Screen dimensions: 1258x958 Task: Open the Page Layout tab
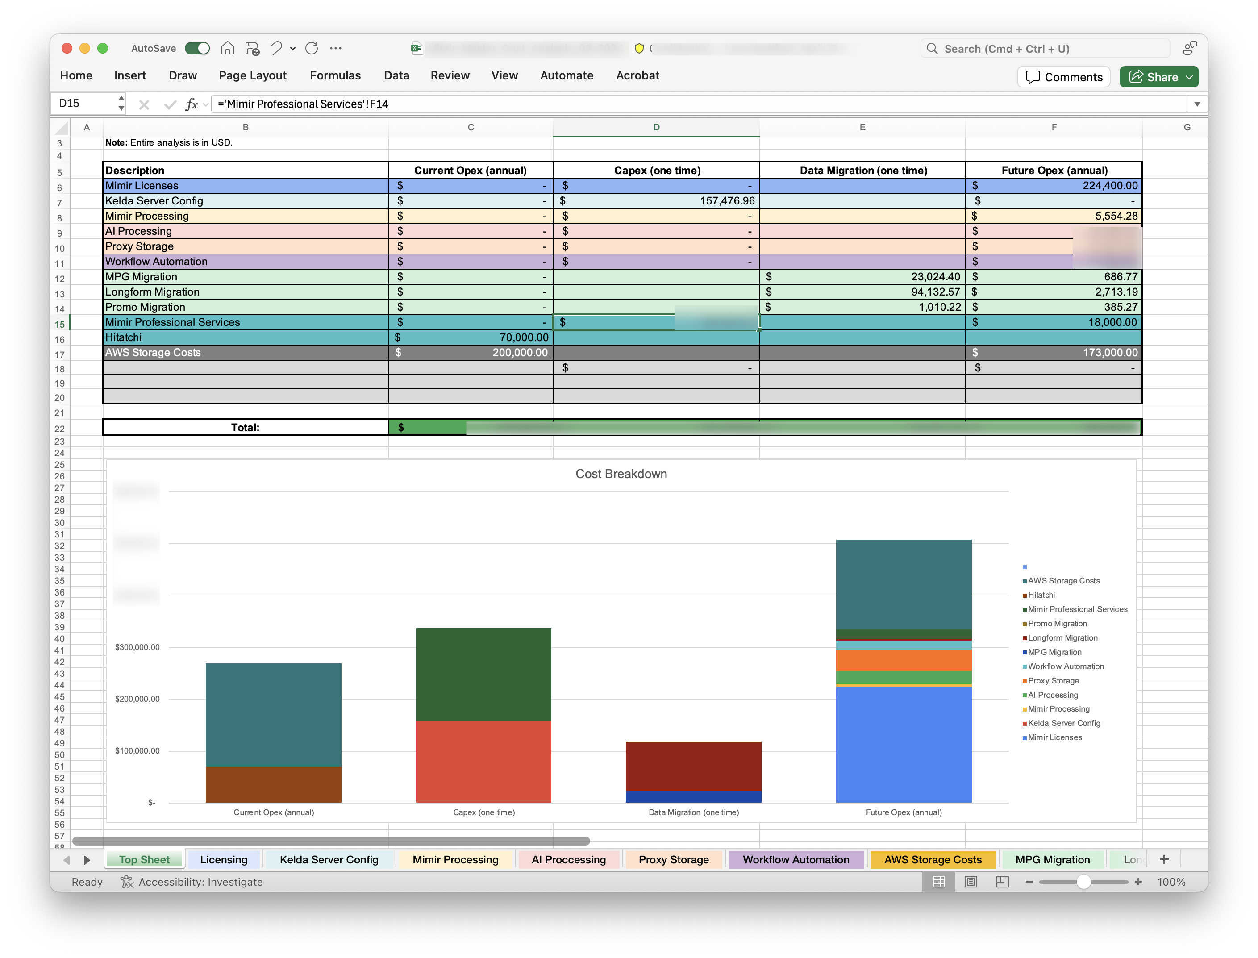tap(253, 75)
